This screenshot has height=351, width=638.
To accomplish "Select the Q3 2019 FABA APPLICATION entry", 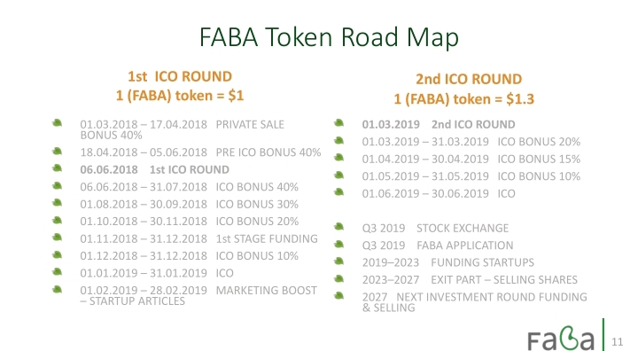I will click(x=438, y=246).
